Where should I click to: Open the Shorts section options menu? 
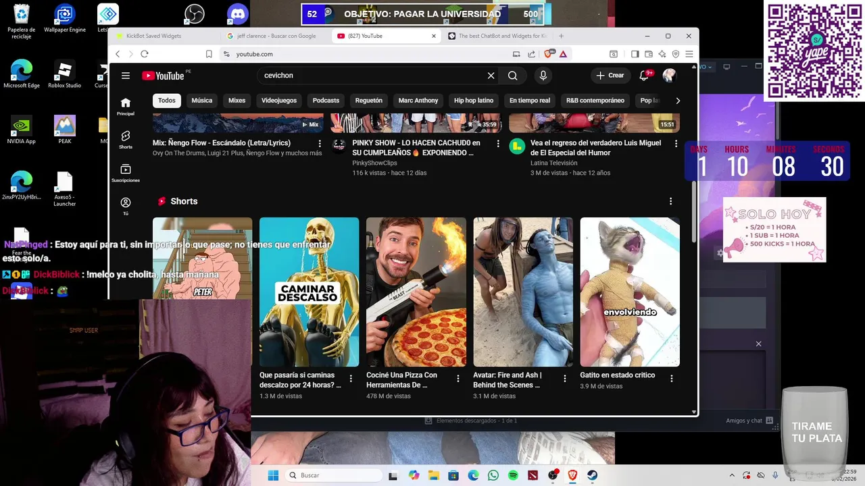[670, 201]
